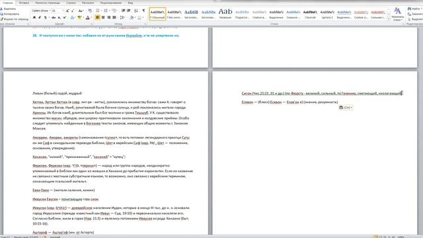This screenshot has height=238, width=423.
Task: Open the font name combo box
Action: point(41,11)
